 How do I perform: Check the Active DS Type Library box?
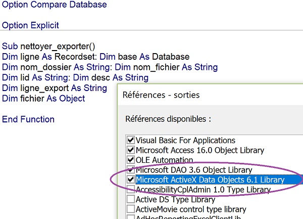click(131, 199)
